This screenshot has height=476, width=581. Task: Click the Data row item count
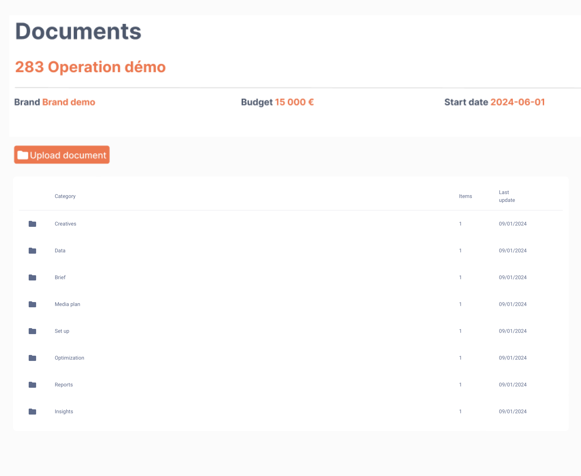(x=460, y=251)
